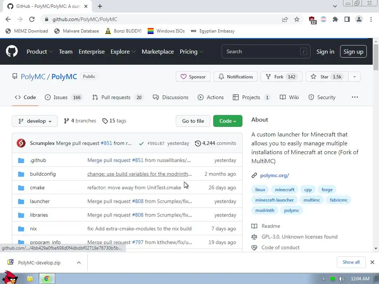The height and width of the screenshot is (284, 379).
Task: Star the PolyMC repository
Action: coord(327,77)
